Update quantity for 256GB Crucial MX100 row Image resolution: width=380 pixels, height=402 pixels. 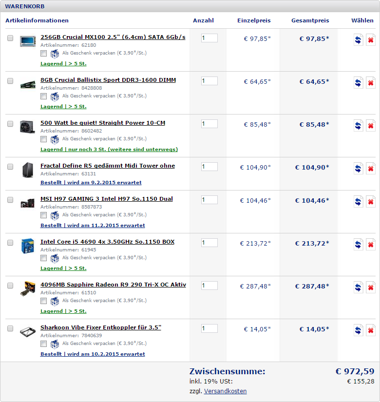pyautogui.click(x=358, y=40)
